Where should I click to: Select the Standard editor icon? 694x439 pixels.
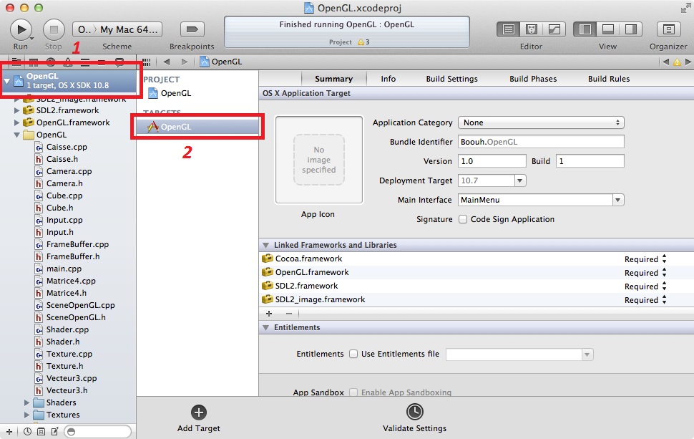click(x=509, y=29)
